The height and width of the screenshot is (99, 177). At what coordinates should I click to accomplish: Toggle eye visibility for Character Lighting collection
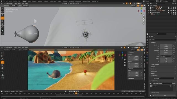(172, 12)
